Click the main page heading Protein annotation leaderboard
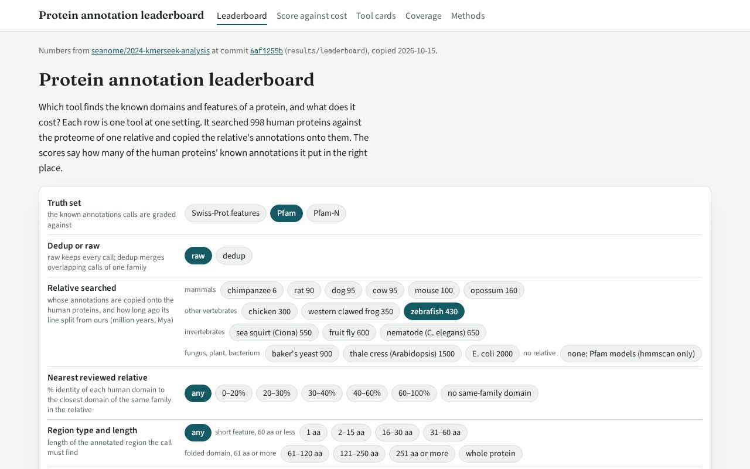Image resolution: width=750 pixels, height=469 pixels. coord(176,80)
